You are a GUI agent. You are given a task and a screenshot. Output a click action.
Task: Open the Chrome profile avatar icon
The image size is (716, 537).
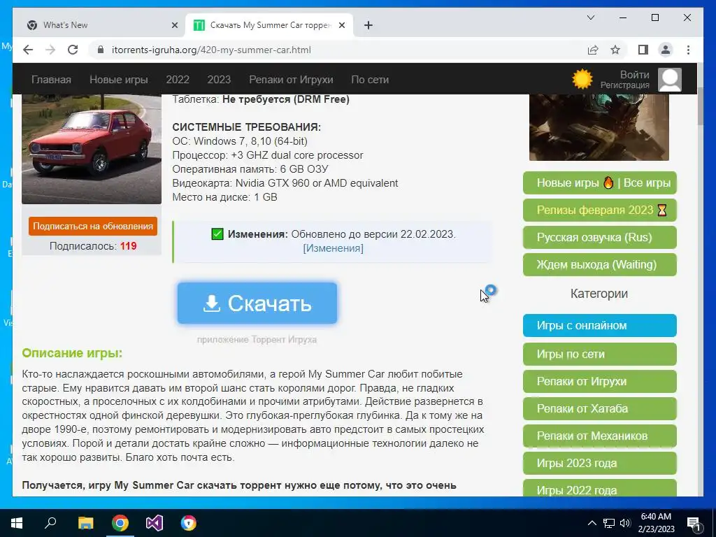click(666, 50)
